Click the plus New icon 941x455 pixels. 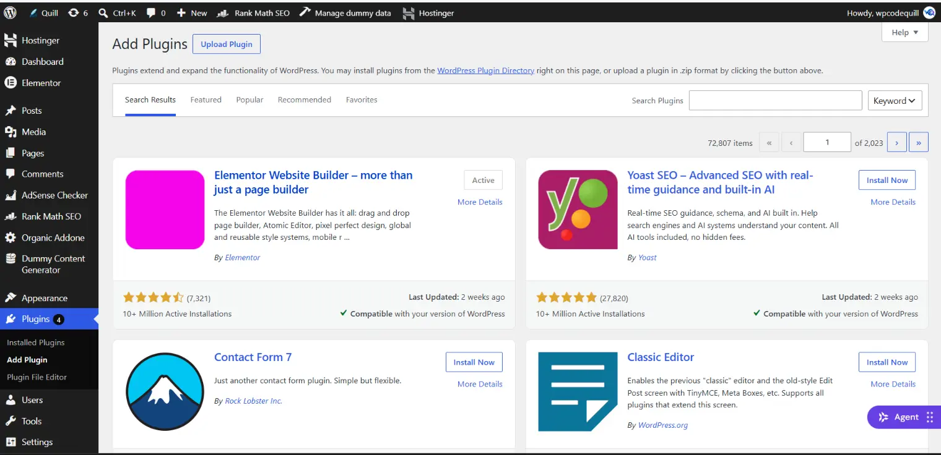181,13
